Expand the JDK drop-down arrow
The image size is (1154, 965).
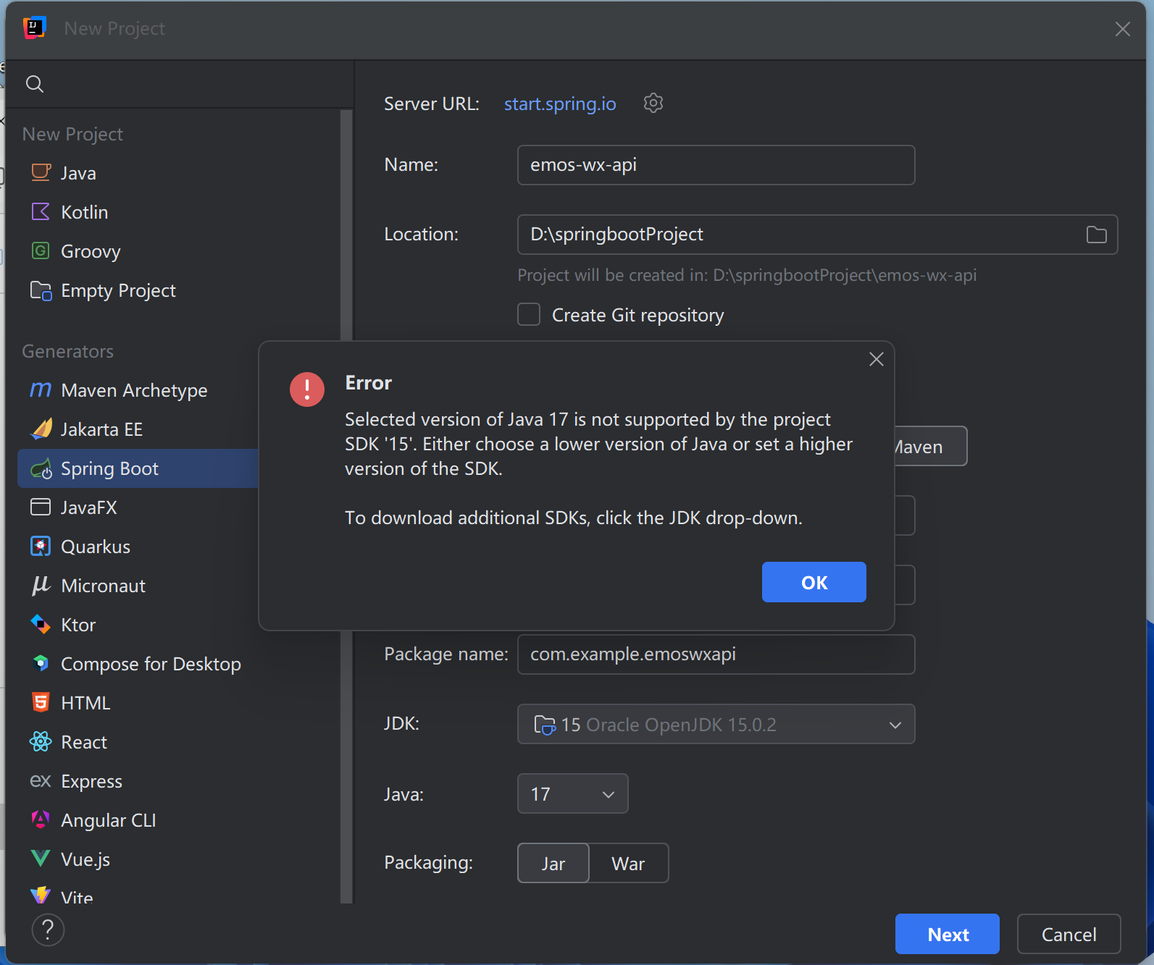click(x=895, y=725)
